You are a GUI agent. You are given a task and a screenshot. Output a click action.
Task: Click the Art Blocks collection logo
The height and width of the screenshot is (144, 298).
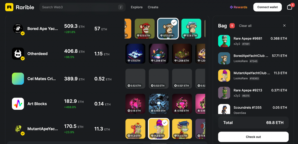tap(18, 104)
